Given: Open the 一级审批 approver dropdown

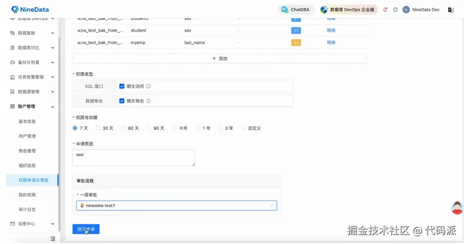Looking at the screenshot, I should [x=177, y=206].
